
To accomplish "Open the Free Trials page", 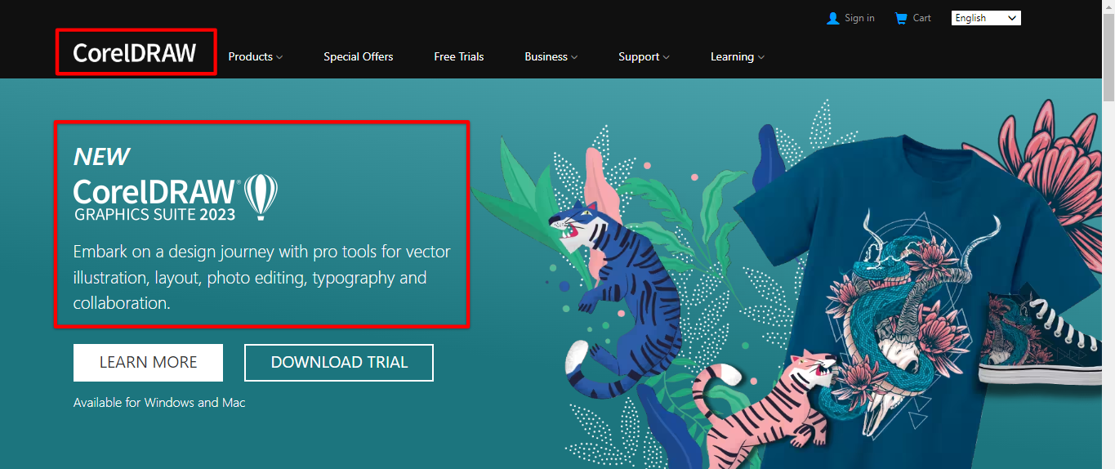I will click(459, 56).
